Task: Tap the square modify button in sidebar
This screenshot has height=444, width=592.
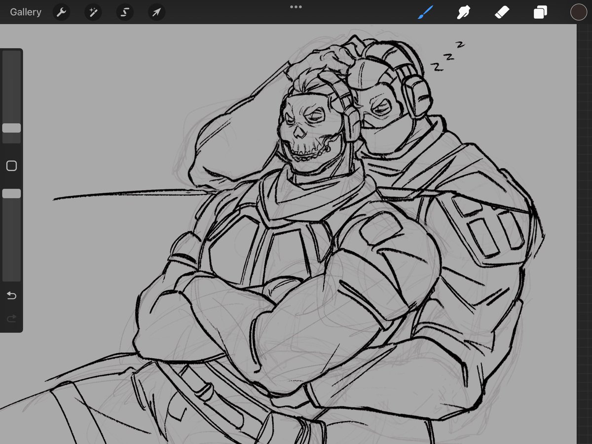Action: point(11,166)
